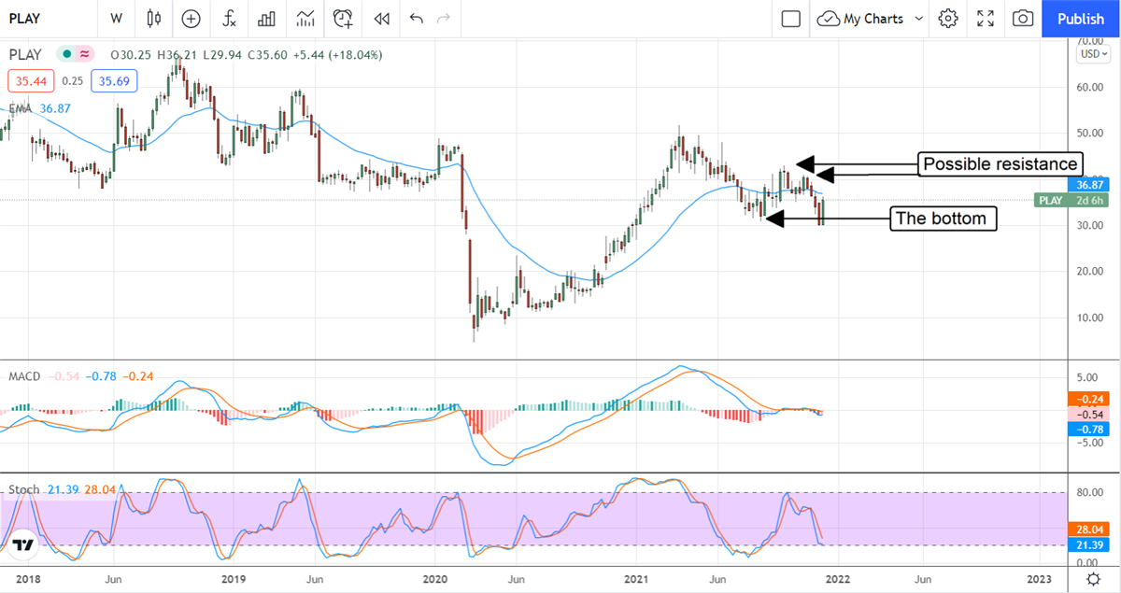Click the -5.00 MACD axis label
The width and height of the screenshot is (1121, 593).
tap(1089, 444)
